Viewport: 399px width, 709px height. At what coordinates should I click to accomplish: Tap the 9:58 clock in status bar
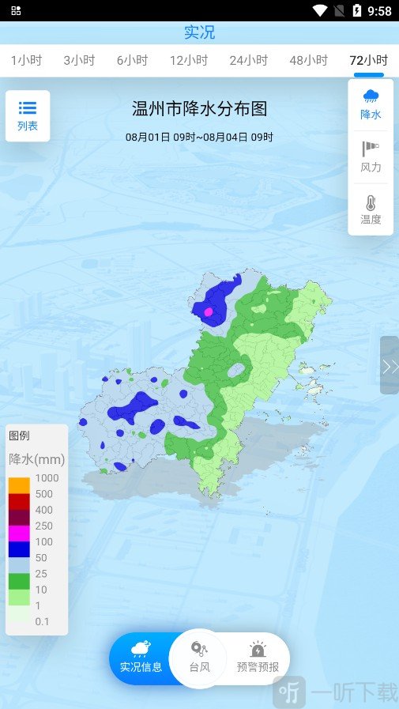coord(379,11)
